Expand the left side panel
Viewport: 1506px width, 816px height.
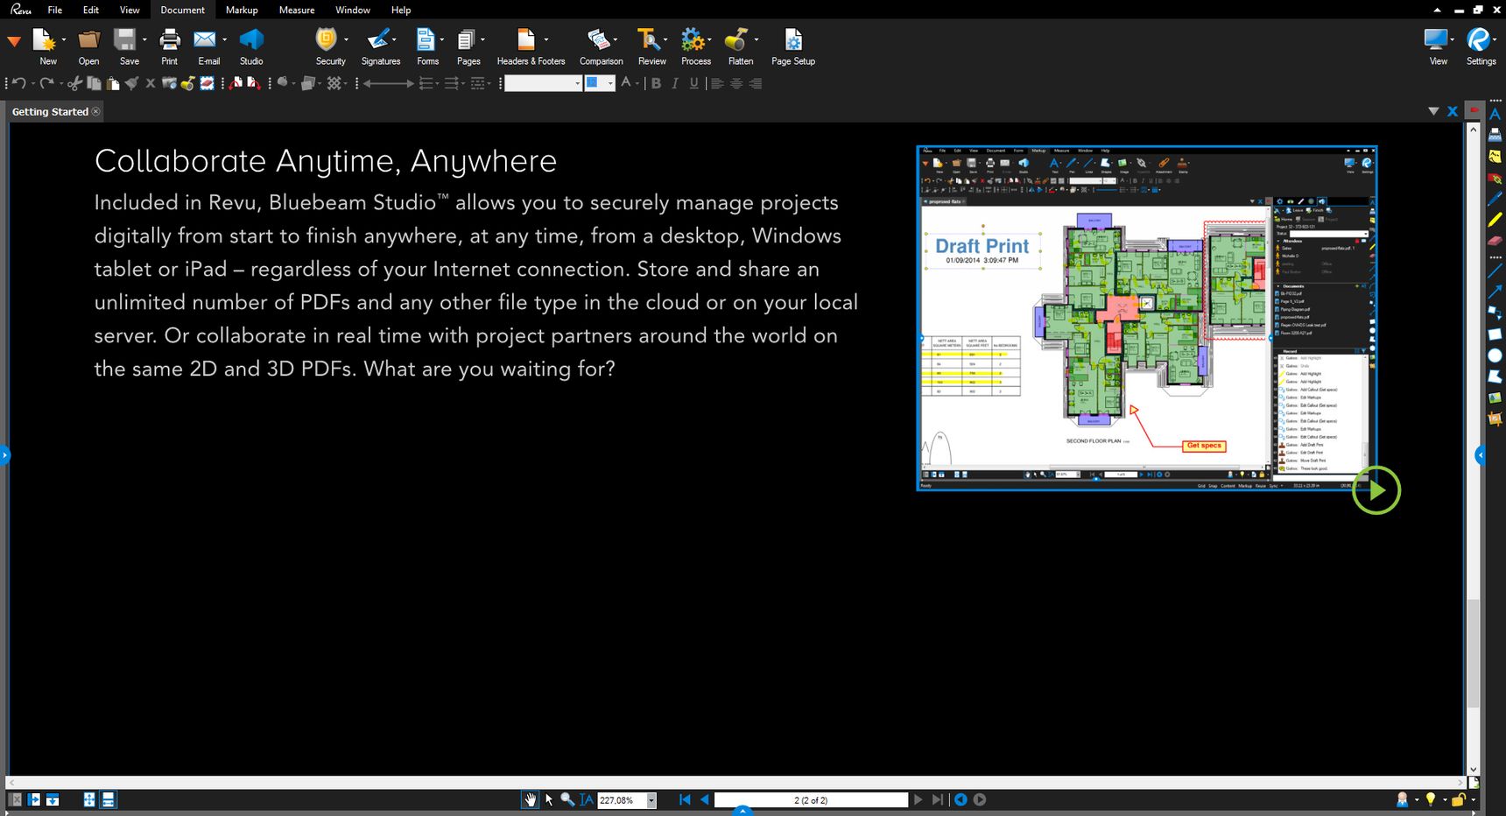(4, 454)
